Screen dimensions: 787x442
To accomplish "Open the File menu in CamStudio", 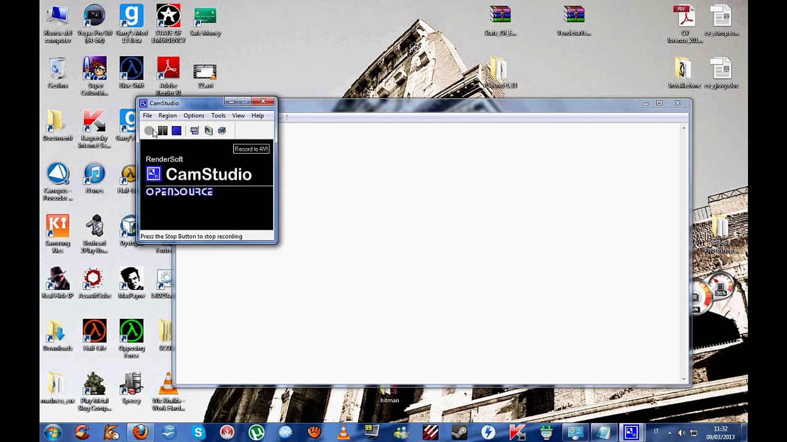I will tap(147, 115).
